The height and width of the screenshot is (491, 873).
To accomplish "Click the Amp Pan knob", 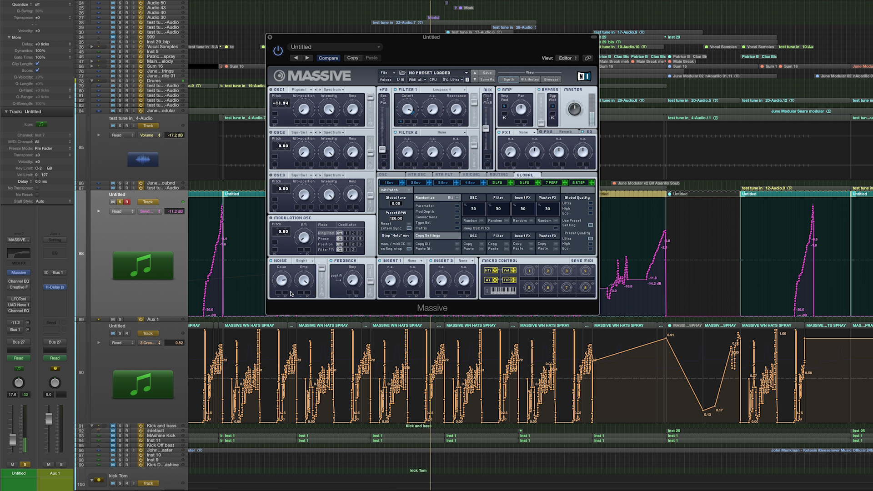I will (x=521, y=109).
